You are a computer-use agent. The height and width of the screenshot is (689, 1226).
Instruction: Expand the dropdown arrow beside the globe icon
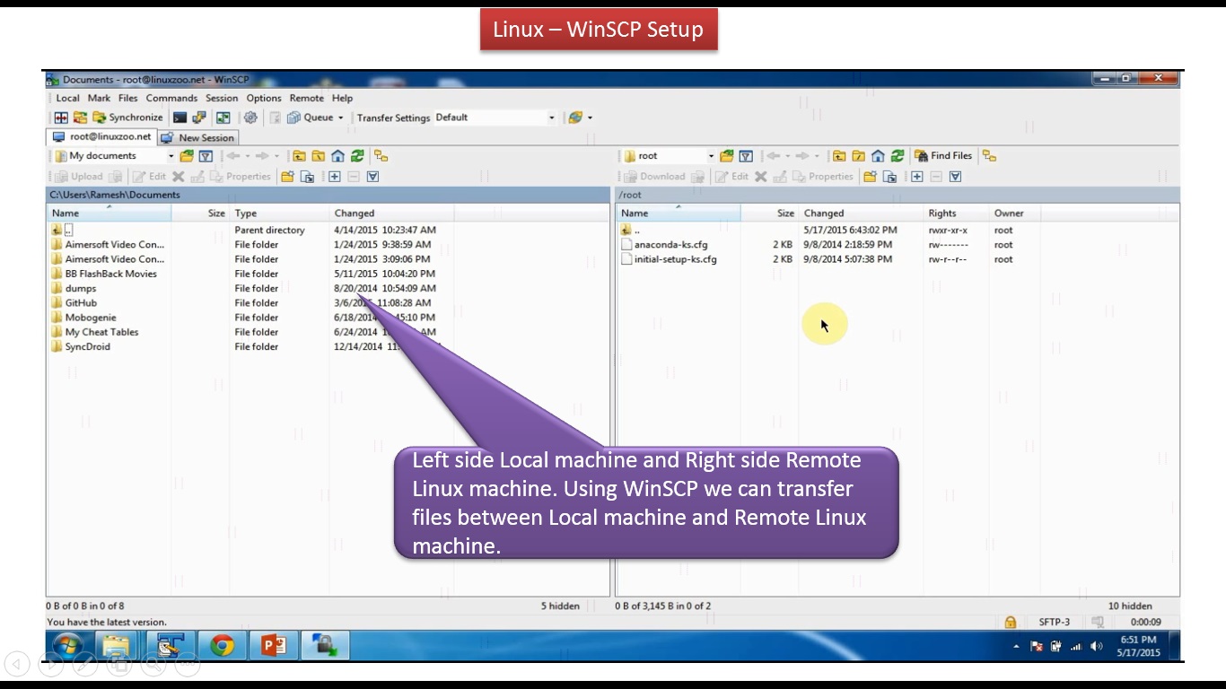590,118
